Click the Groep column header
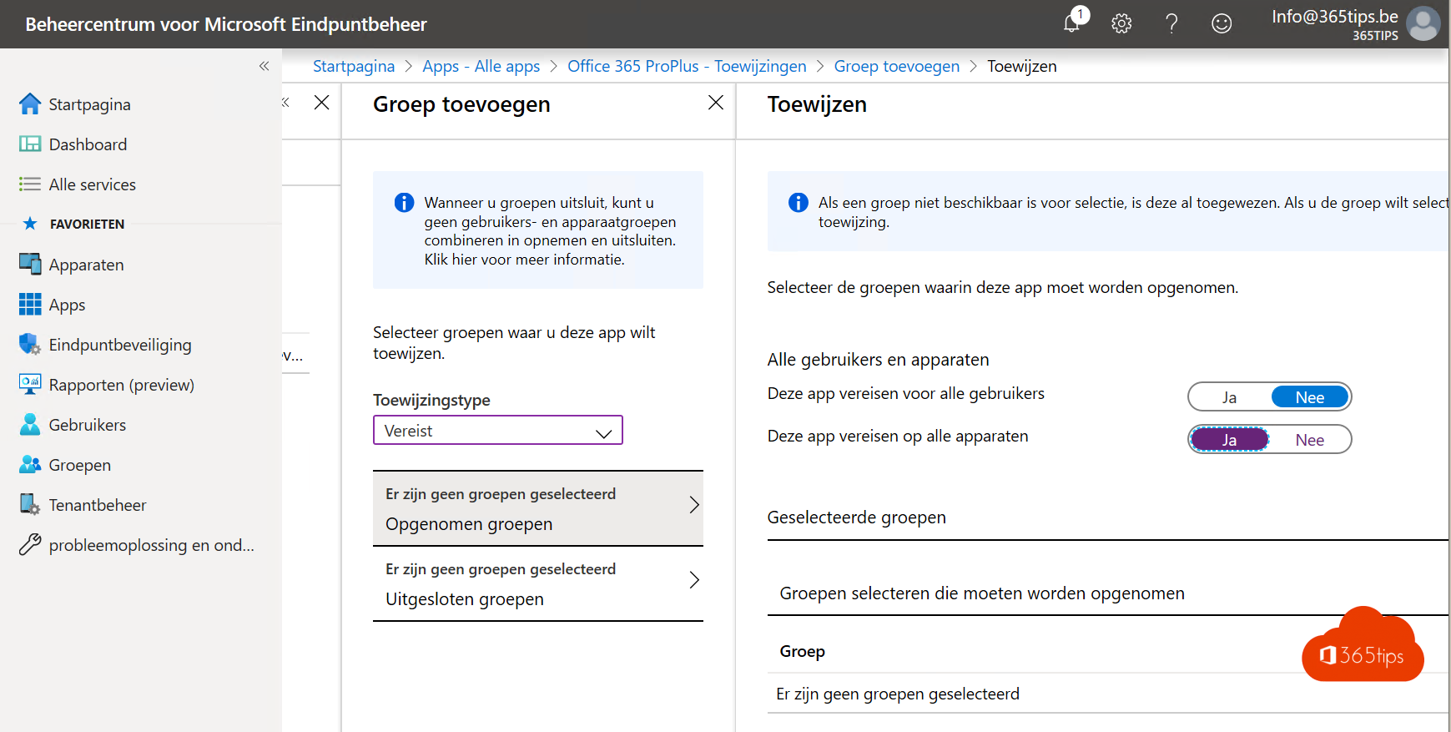The image size is (1451, 732). tap(802, 651)
